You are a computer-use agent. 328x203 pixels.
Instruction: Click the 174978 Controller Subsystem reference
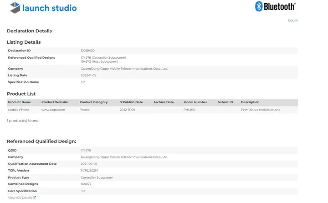(103, 58)
